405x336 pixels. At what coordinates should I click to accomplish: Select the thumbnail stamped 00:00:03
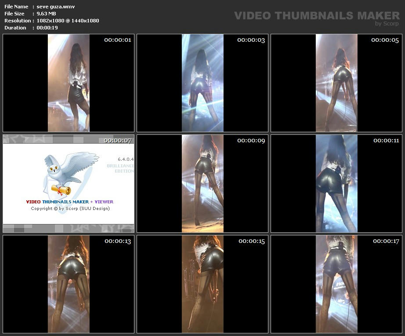pos(202,83)
